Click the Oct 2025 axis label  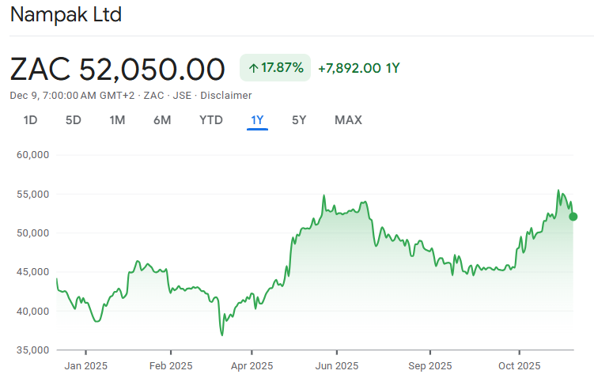pyautogui.click(x=519, y=365)
